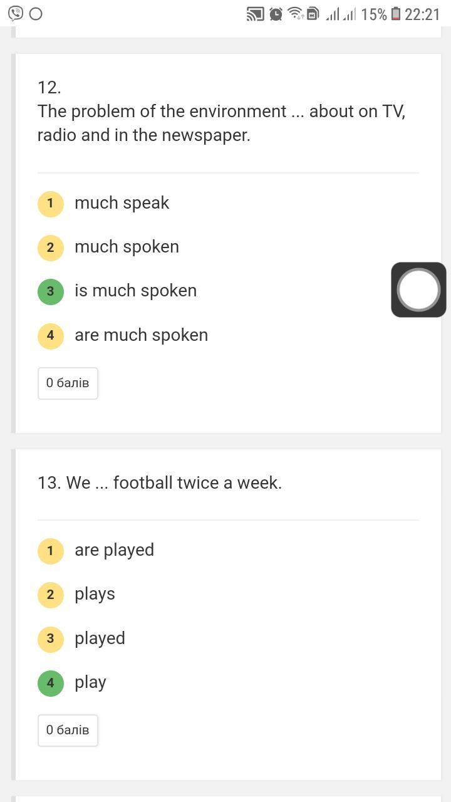Image resolution: width=451 pixels, height=802 pixels.
Task: Click the question 12 text about environment
Action: point(221,123)
